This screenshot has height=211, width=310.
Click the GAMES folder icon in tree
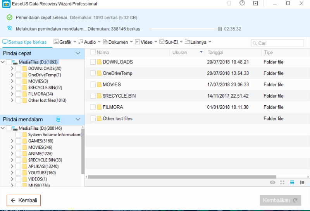[x=24, y=141]
